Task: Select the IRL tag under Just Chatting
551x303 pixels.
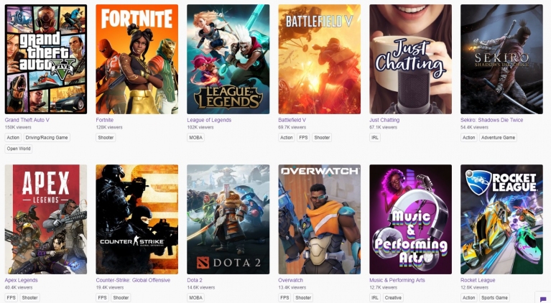Action: pos(375,138)
